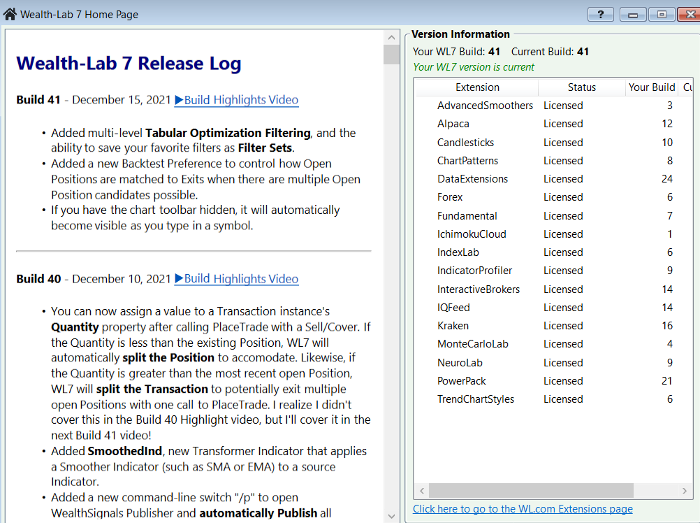This screenshot has width=700, height=523.
Task: Select the MonteCarloLab extension row
Action: point(472,344)
